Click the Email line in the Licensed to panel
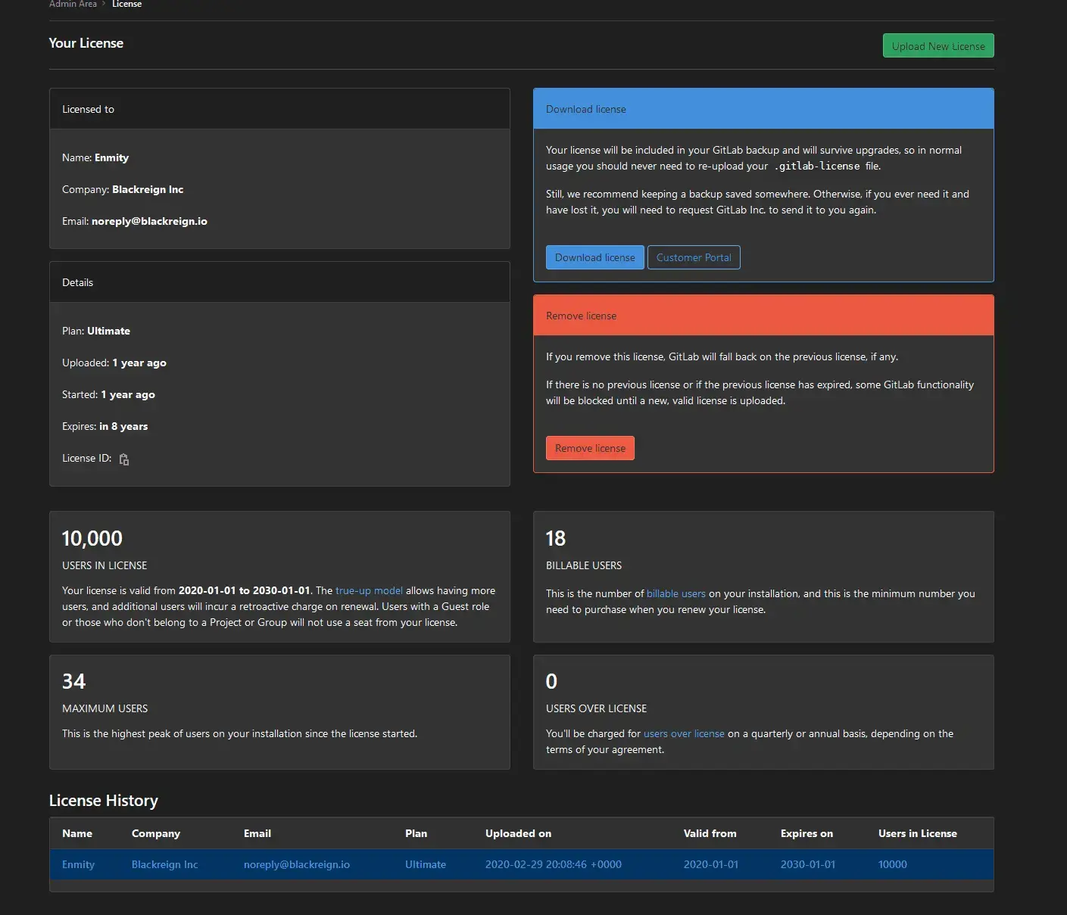This screenshot has height=915, width=1067. 135,221
